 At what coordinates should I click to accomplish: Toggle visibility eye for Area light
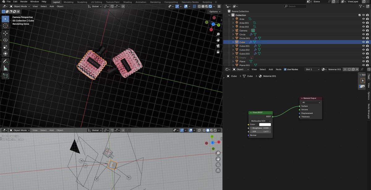click(364, 19)
